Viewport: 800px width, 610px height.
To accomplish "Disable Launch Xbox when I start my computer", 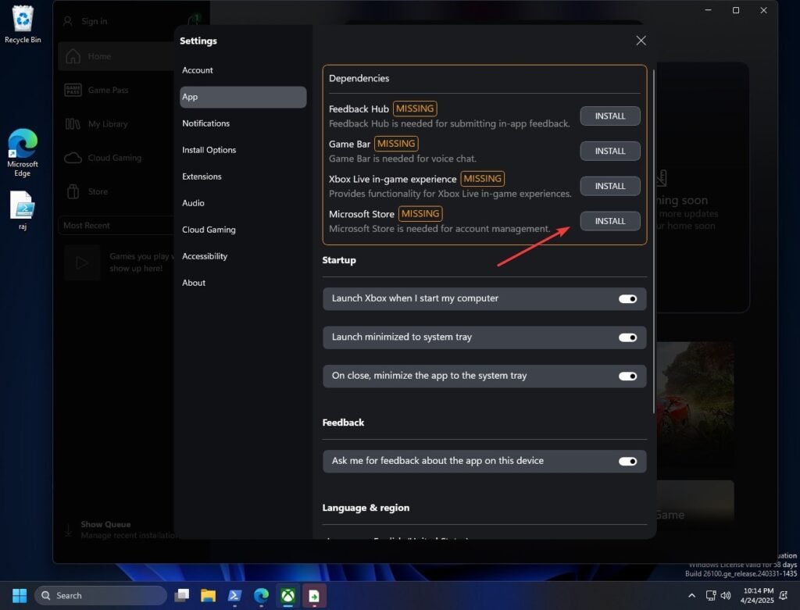I will pos(628,298).
